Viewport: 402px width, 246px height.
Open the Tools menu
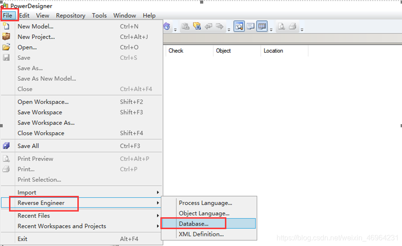tap(99, 16)
